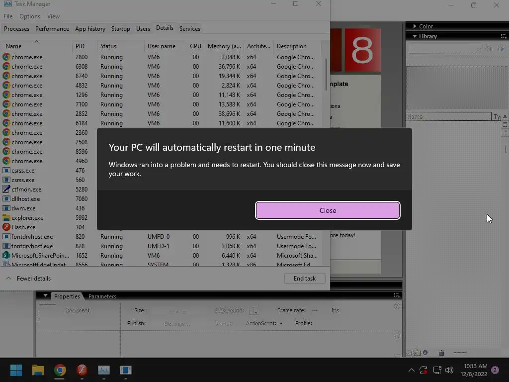Open the File menu in Task Manager

click(8, 16)
